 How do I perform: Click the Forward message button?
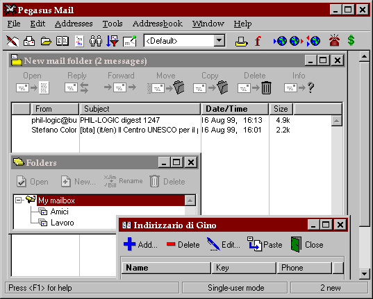121,83
